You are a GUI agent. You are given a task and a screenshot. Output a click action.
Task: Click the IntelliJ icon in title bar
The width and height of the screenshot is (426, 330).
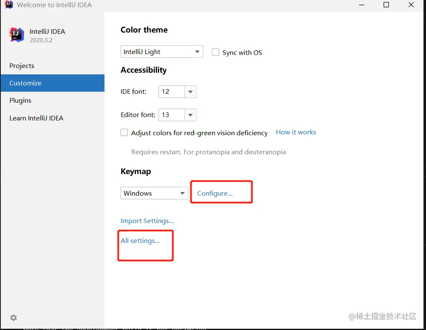click(8, 5)
